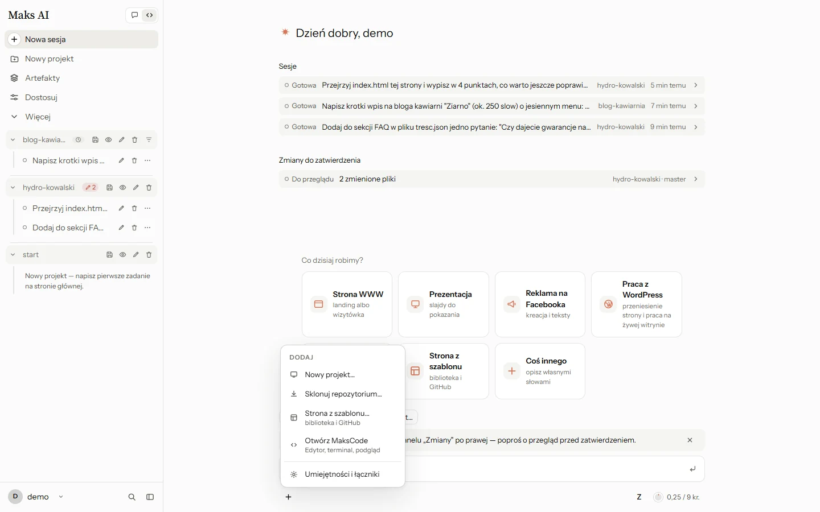Choose 'Strona z szablonu…' from the Dodaj menu
Viewport: 820px width, 512px height.
point(343,418)
